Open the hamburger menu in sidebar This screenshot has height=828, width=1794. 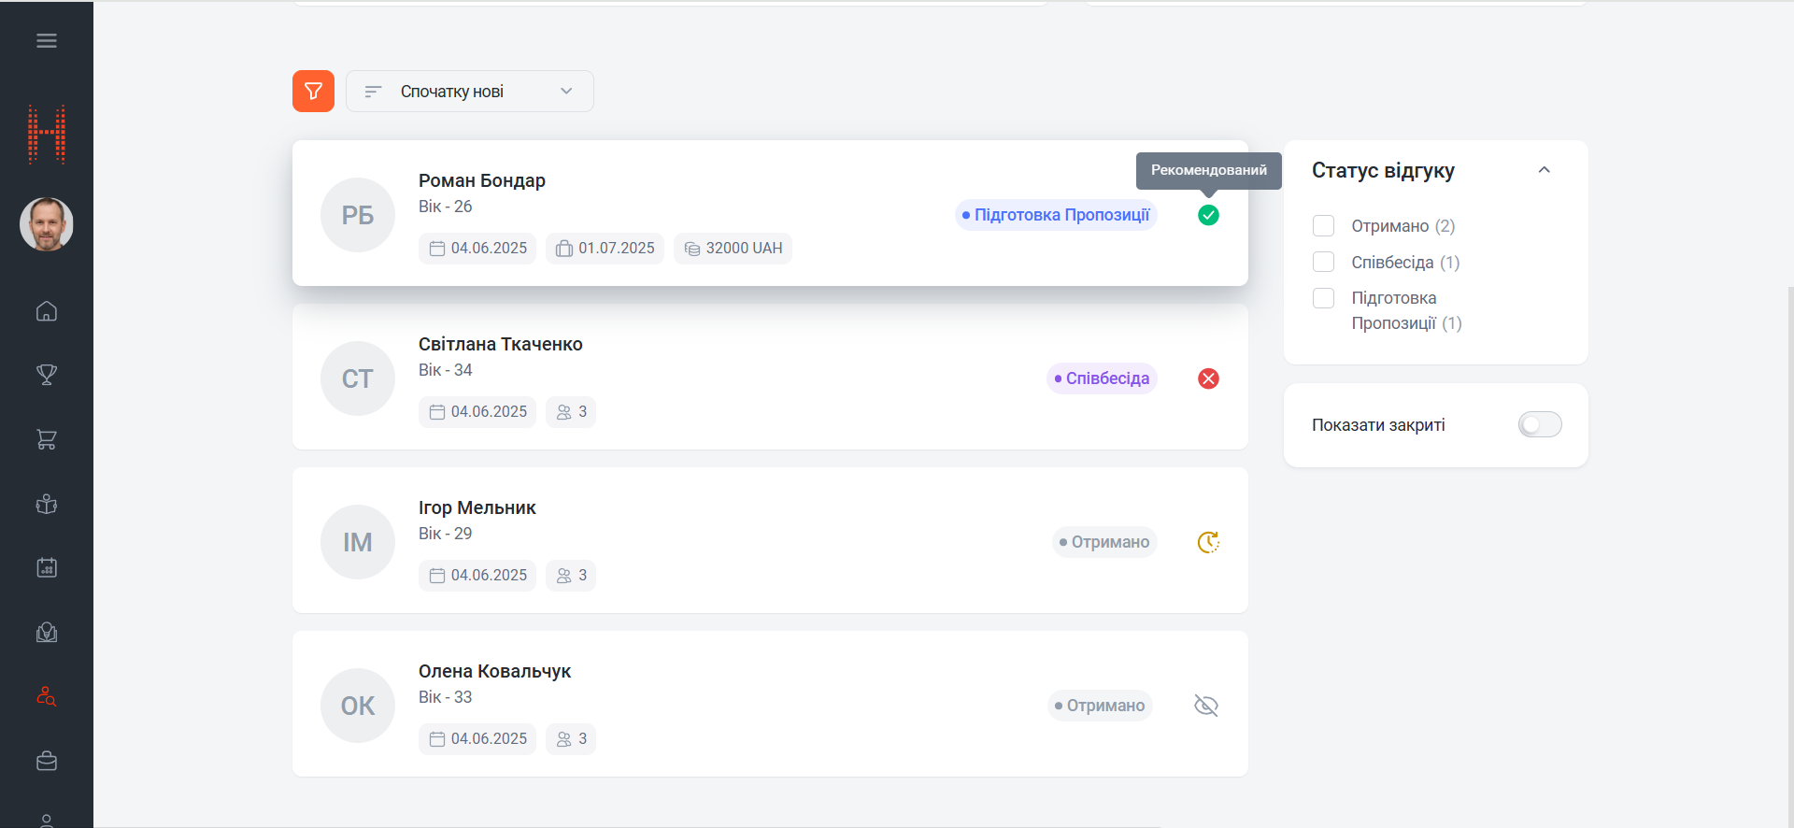[47, 40]
